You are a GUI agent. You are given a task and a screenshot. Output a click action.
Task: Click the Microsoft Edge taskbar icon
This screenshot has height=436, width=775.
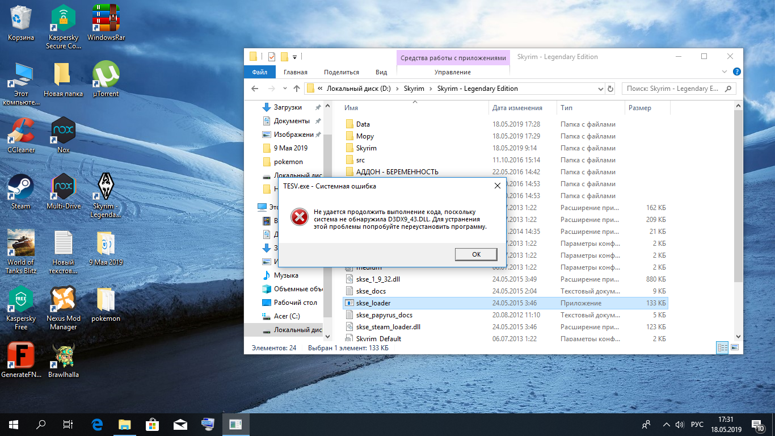[x=97, y=424]
